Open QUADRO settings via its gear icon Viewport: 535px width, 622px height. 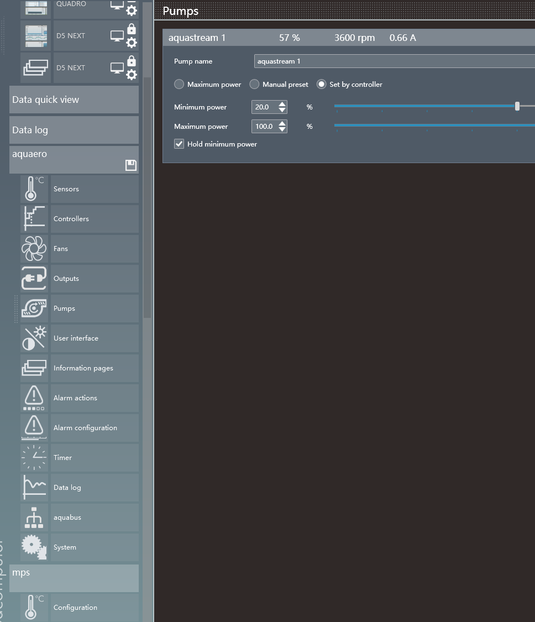132,11
